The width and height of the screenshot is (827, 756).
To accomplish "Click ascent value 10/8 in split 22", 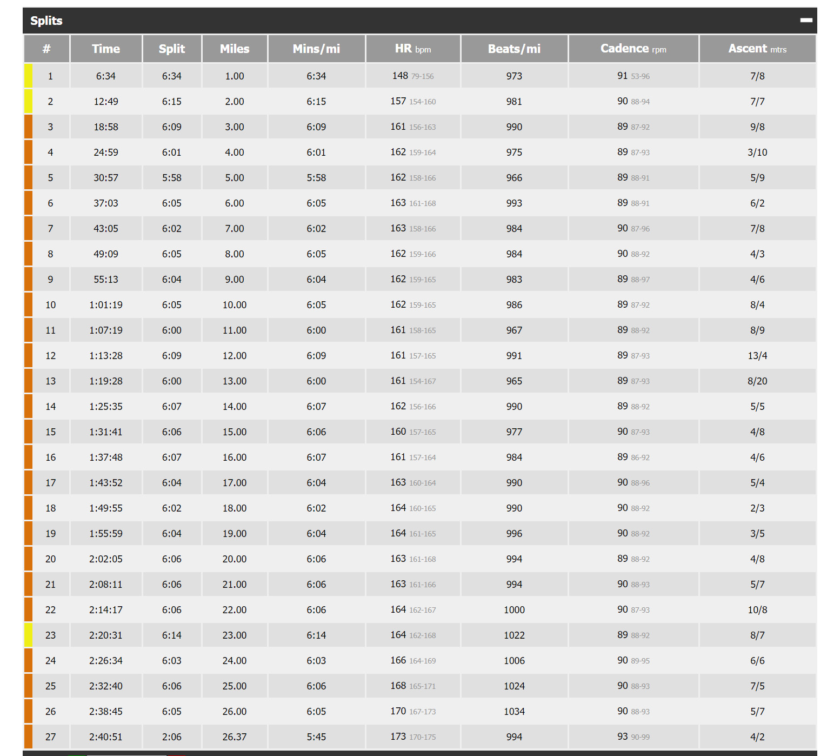I will [757, 610].
